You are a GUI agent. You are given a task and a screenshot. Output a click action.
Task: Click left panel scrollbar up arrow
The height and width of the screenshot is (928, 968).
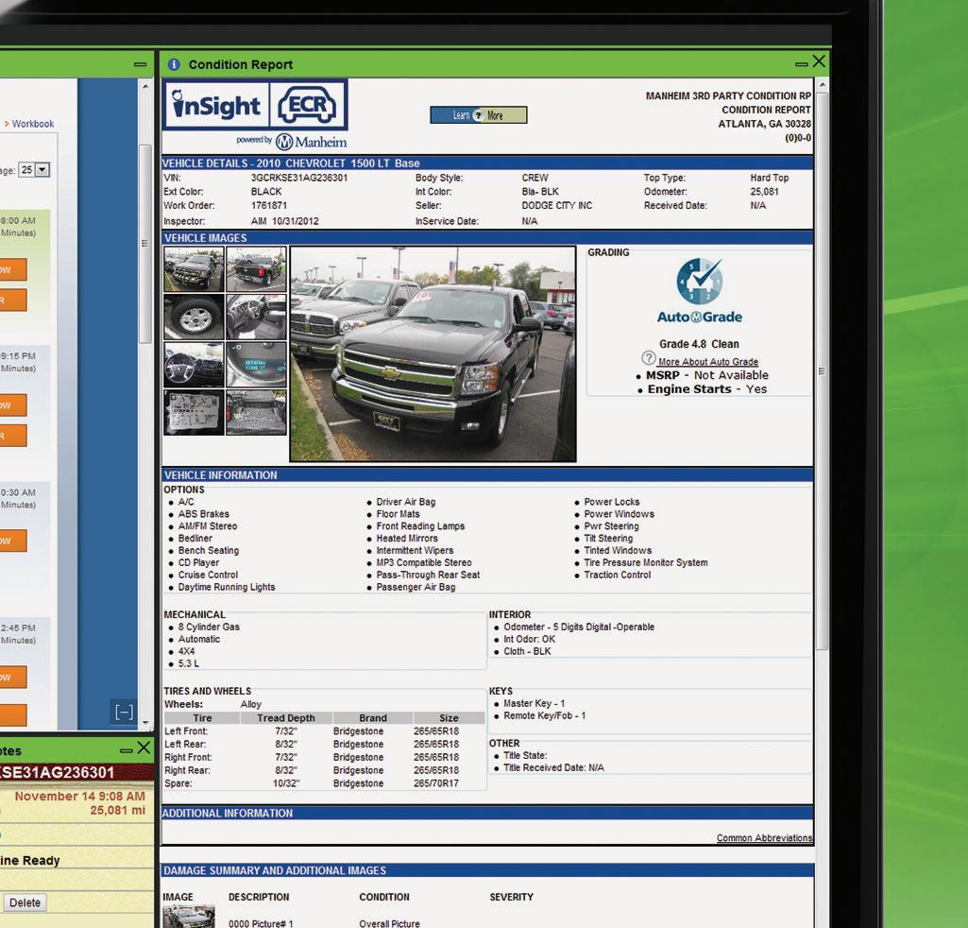pyautogui.click(x=145, y=87)
